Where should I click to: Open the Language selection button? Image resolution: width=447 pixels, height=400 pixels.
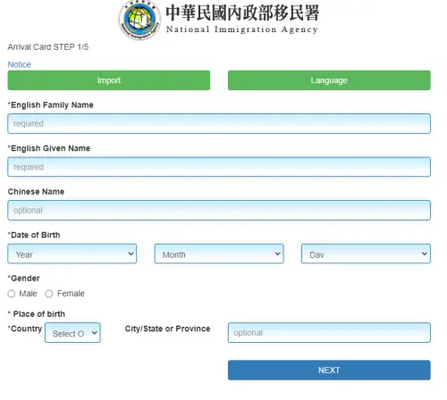[329, 80]
